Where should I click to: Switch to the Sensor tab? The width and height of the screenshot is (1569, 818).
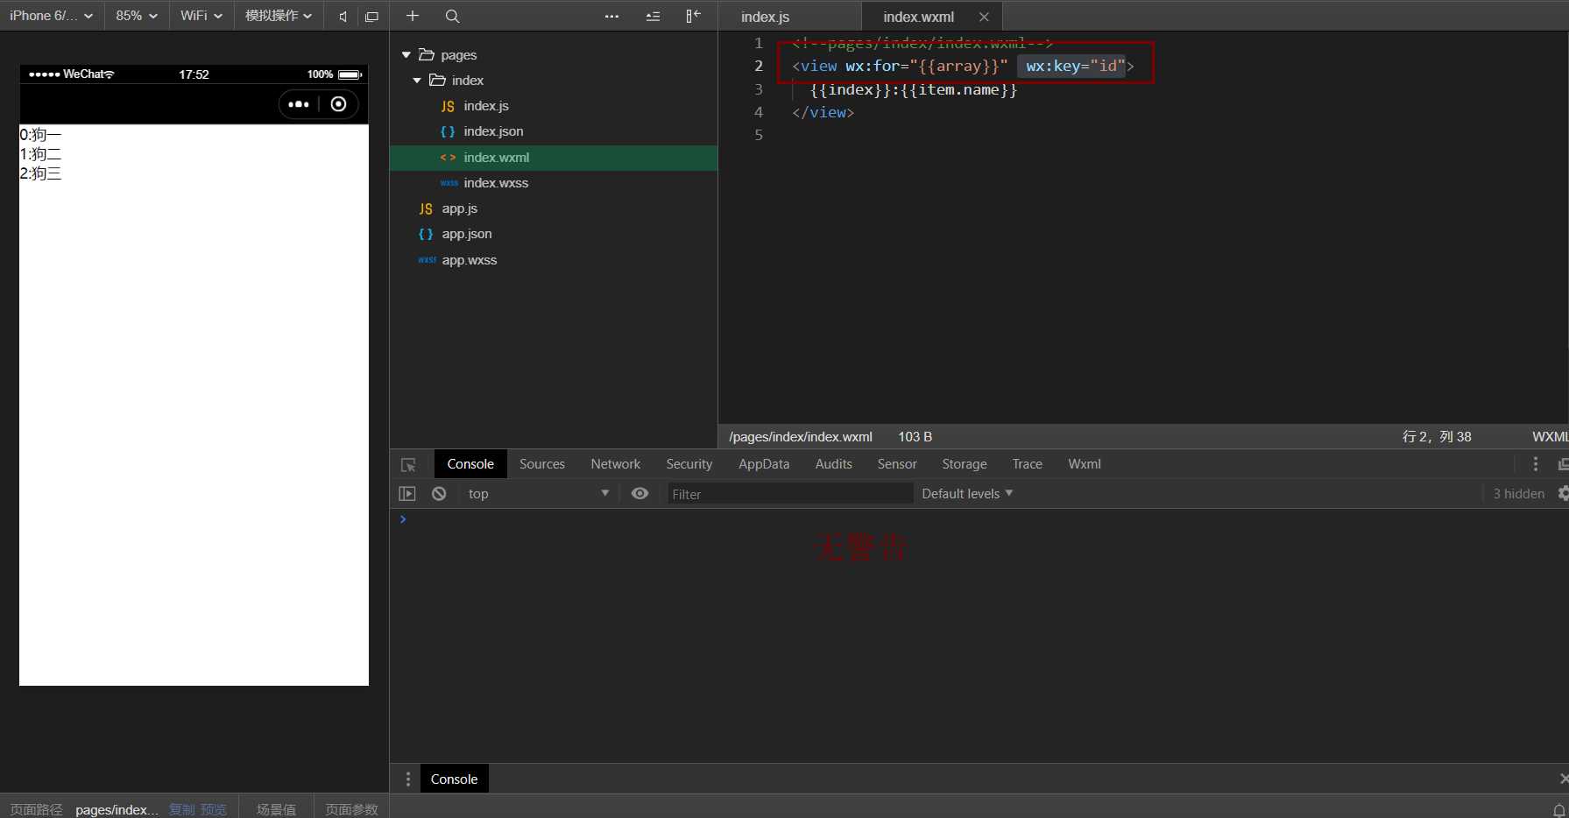click(897, 464)
